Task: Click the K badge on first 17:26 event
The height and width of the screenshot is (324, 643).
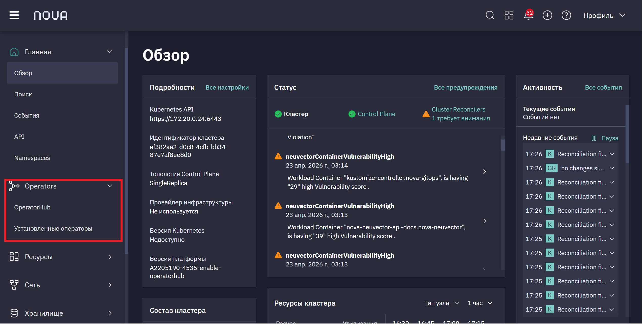Action: [x=550, y=154]
